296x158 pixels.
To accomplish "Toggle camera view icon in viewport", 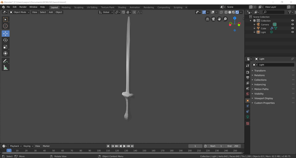I will click(213, 19).
